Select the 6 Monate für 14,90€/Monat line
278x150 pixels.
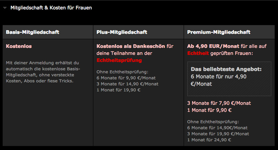pos(217,128)
